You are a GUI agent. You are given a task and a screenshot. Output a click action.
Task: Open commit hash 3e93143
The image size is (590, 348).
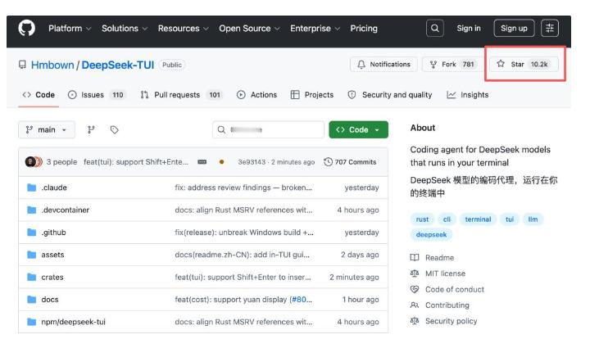(252, 162)
